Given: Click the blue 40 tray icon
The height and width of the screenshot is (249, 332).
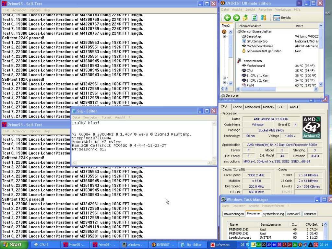Looking at the screenshot, I should [274, 245].
